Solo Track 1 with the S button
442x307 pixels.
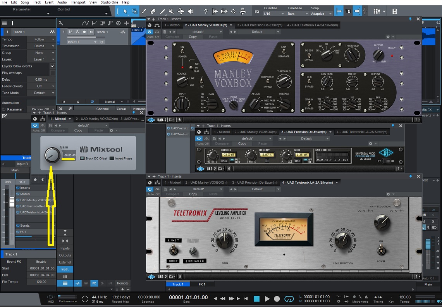pos(77,32)
